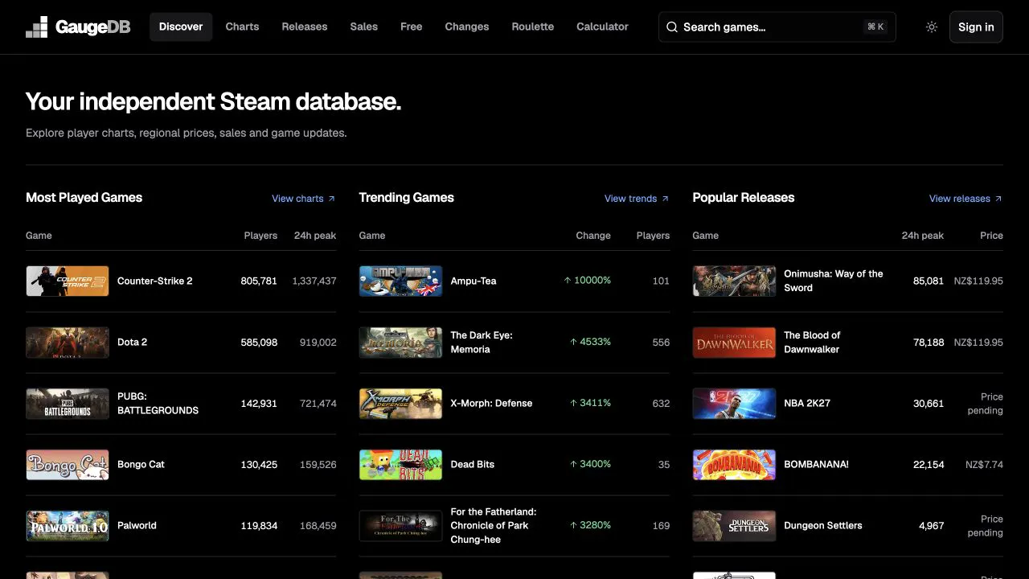Toggle the light/dark theme sun icon

click(x=932, y=27)
